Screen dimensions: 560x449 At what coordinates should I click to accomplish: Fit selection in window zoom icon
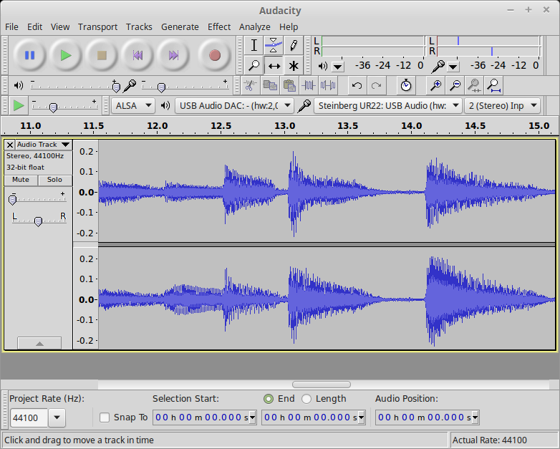pyautogui.click(x=474, y=85)
